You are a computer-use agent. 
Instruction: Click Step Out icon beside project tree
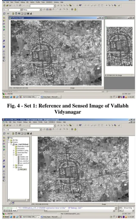pos(4,144)
